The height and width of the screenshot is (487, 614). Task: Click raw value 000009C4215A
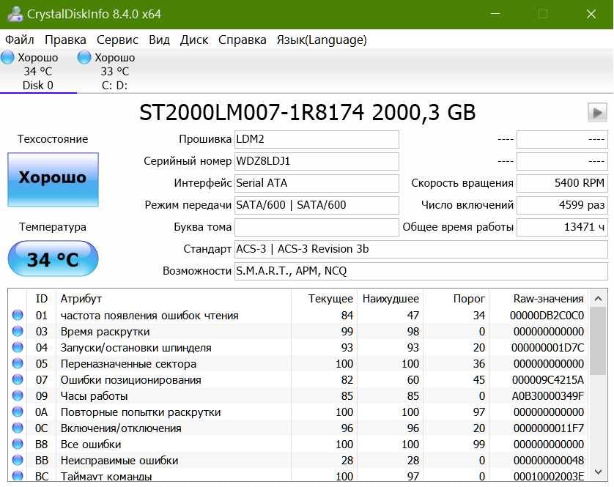(548, 380)
